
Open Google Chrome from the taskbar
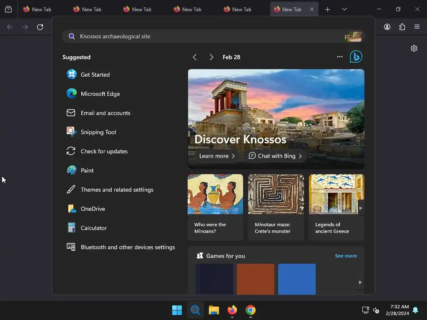point(251,310)
